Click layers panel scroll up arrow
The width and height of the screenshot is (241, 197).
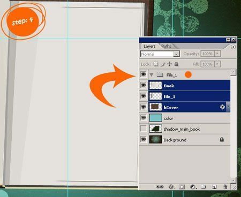(234, 72)
